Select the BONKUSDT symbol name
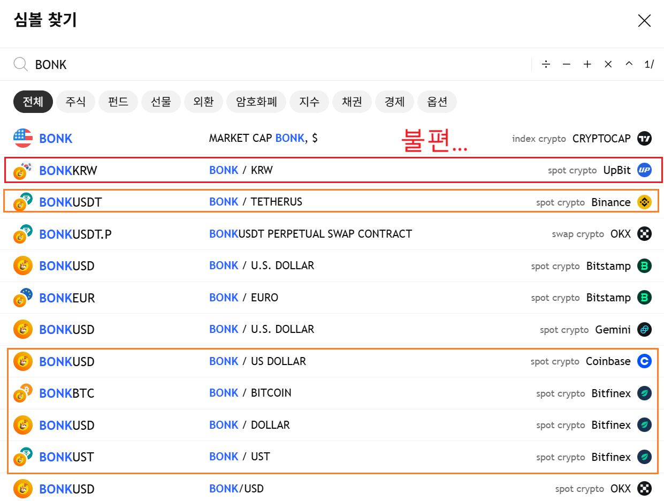This screenshot has width=664, height=501. coord(71,202)
